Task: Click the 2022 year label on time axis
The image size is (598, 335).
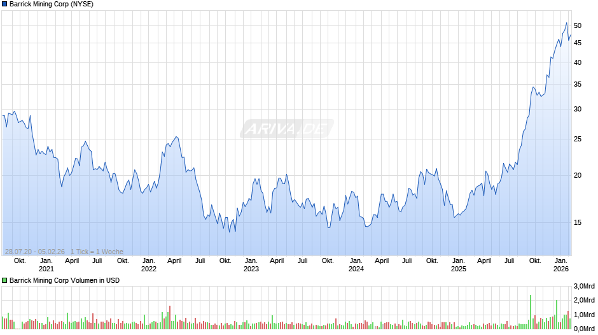Action: pos(149,269)
